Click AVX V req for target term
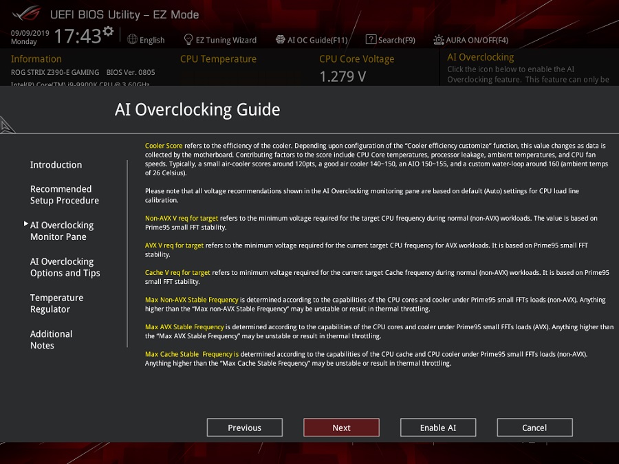 pos(174,245)
